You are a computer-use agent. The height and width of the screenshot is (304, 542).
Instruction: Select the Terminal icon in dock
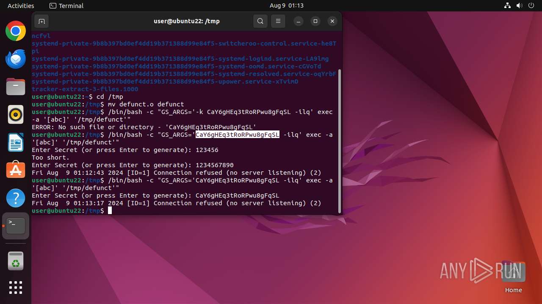click(16, 226)
